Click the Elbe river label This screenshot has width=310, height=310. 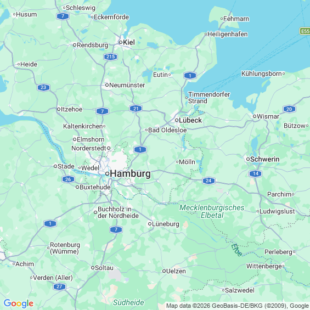pyautogui.click(x=237, y=250)
